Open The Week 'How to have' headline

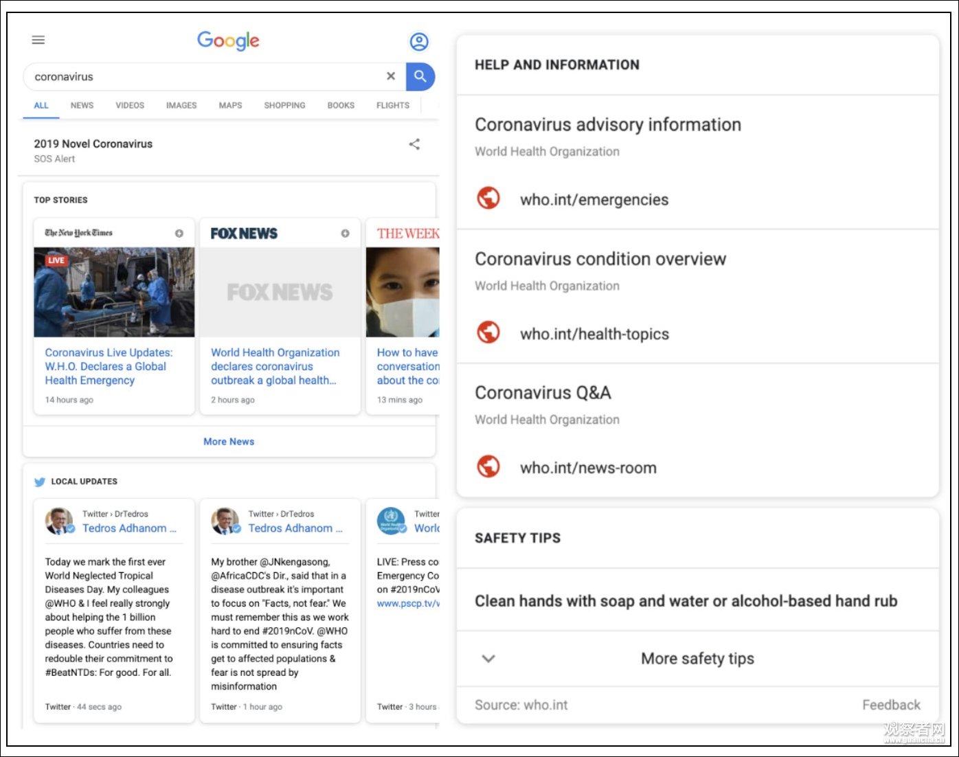coord(408,366)
